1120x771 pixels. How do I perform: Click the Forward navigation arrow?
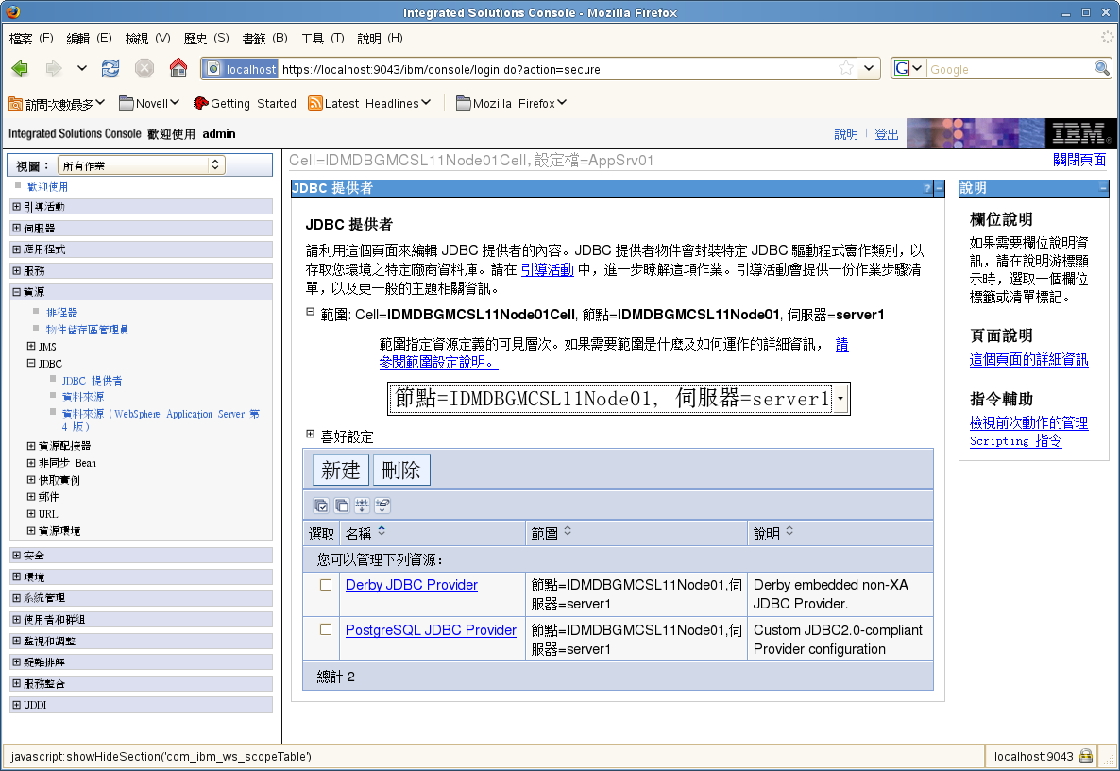pyautogui.click(x=54, y=69)
